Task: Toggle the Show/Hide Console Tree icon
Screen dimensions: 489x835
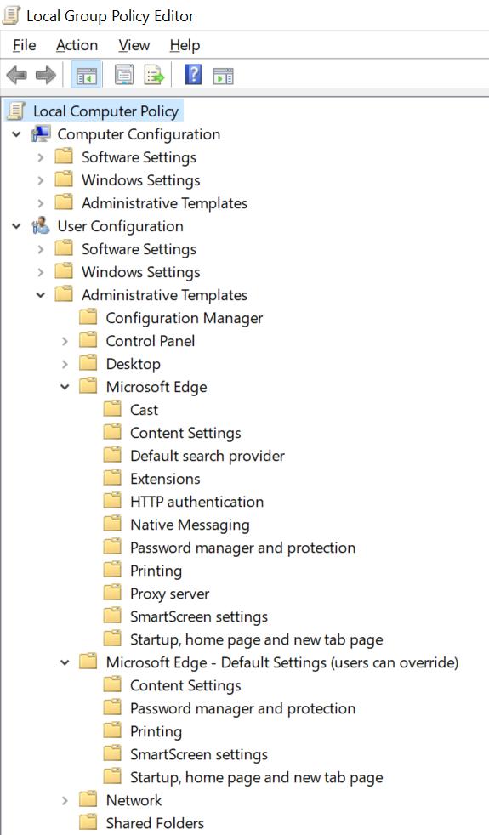Action: [x=86, y=76]
